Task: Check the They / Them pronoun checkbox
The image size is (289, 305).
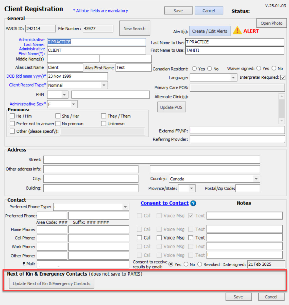Action: click(104, 116)
